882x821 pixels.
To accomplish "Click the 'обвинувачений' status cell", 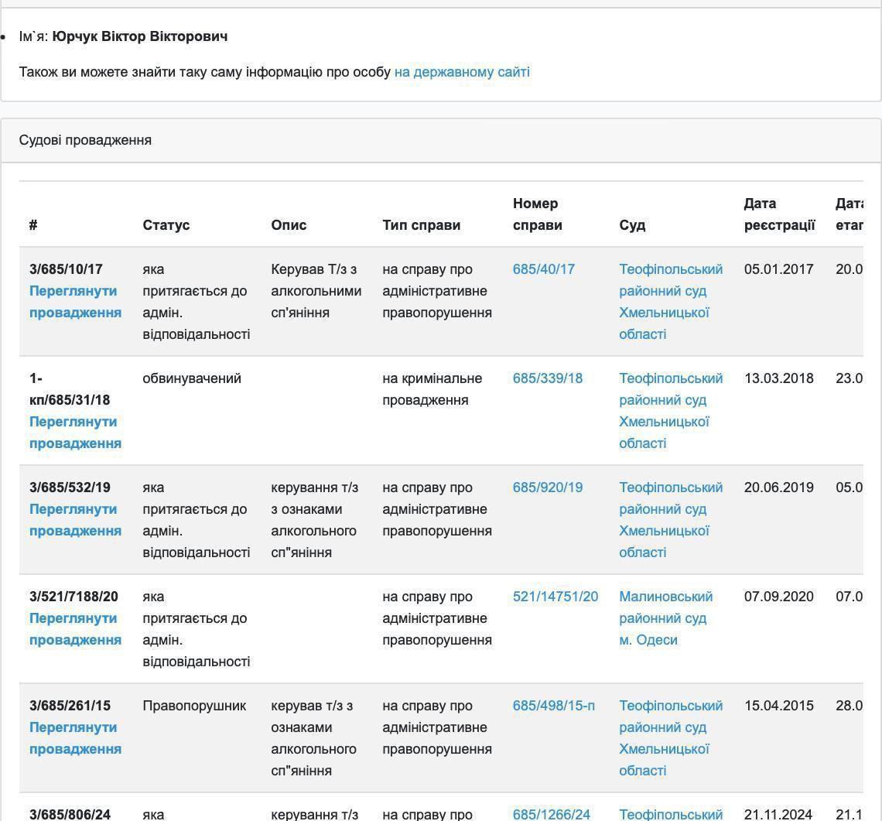I will [x=192, y=378].
